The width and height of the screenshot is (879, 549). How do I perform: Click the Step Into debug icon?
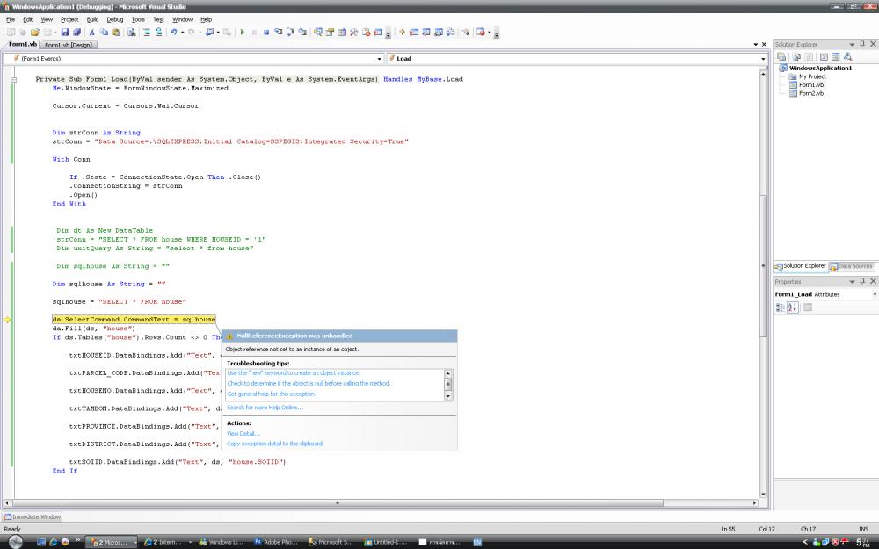click(279, 33)
